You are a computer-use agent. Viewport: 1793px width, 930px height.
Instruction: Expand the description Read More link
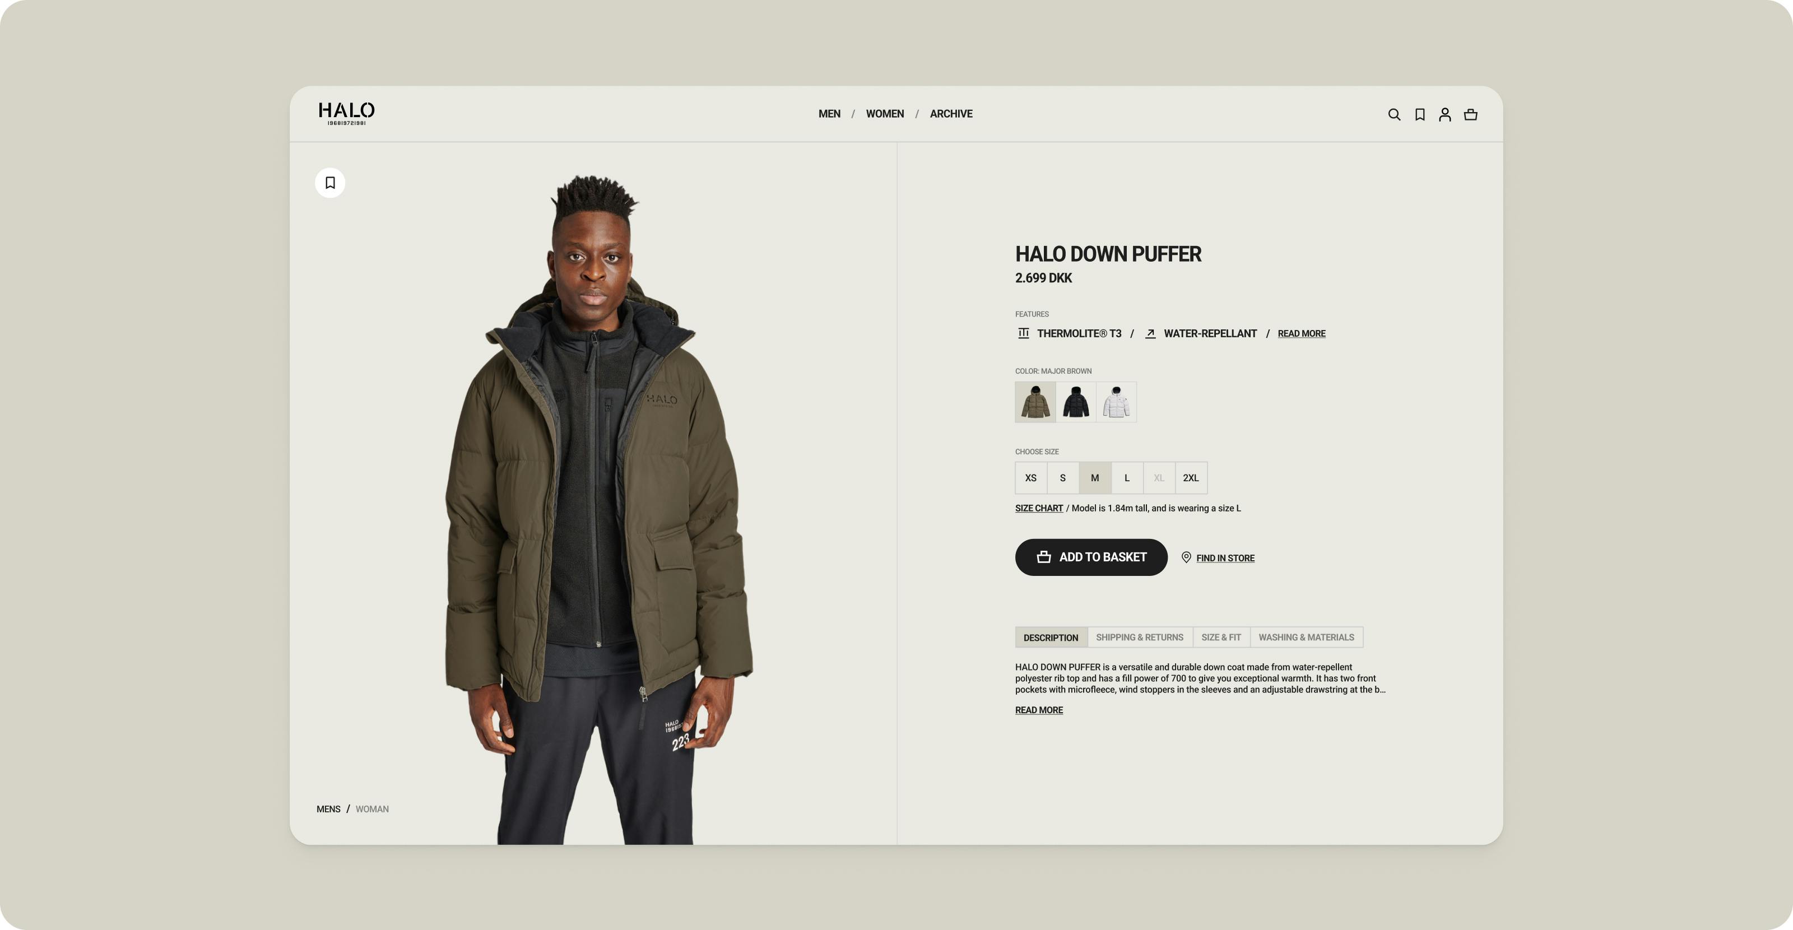[x=1038, y=711]
